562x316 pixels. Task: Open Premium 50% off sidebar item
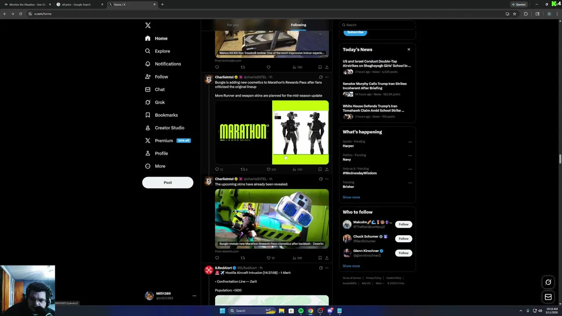(x=167, y=140)
